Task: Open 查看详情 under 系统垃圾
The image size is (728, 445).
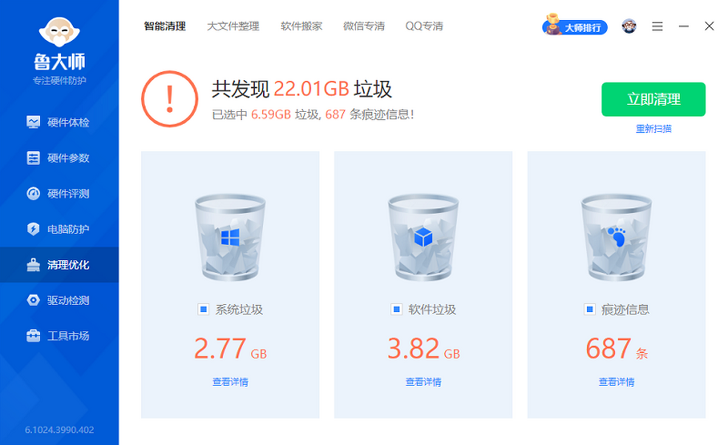Action: [229, 381]
